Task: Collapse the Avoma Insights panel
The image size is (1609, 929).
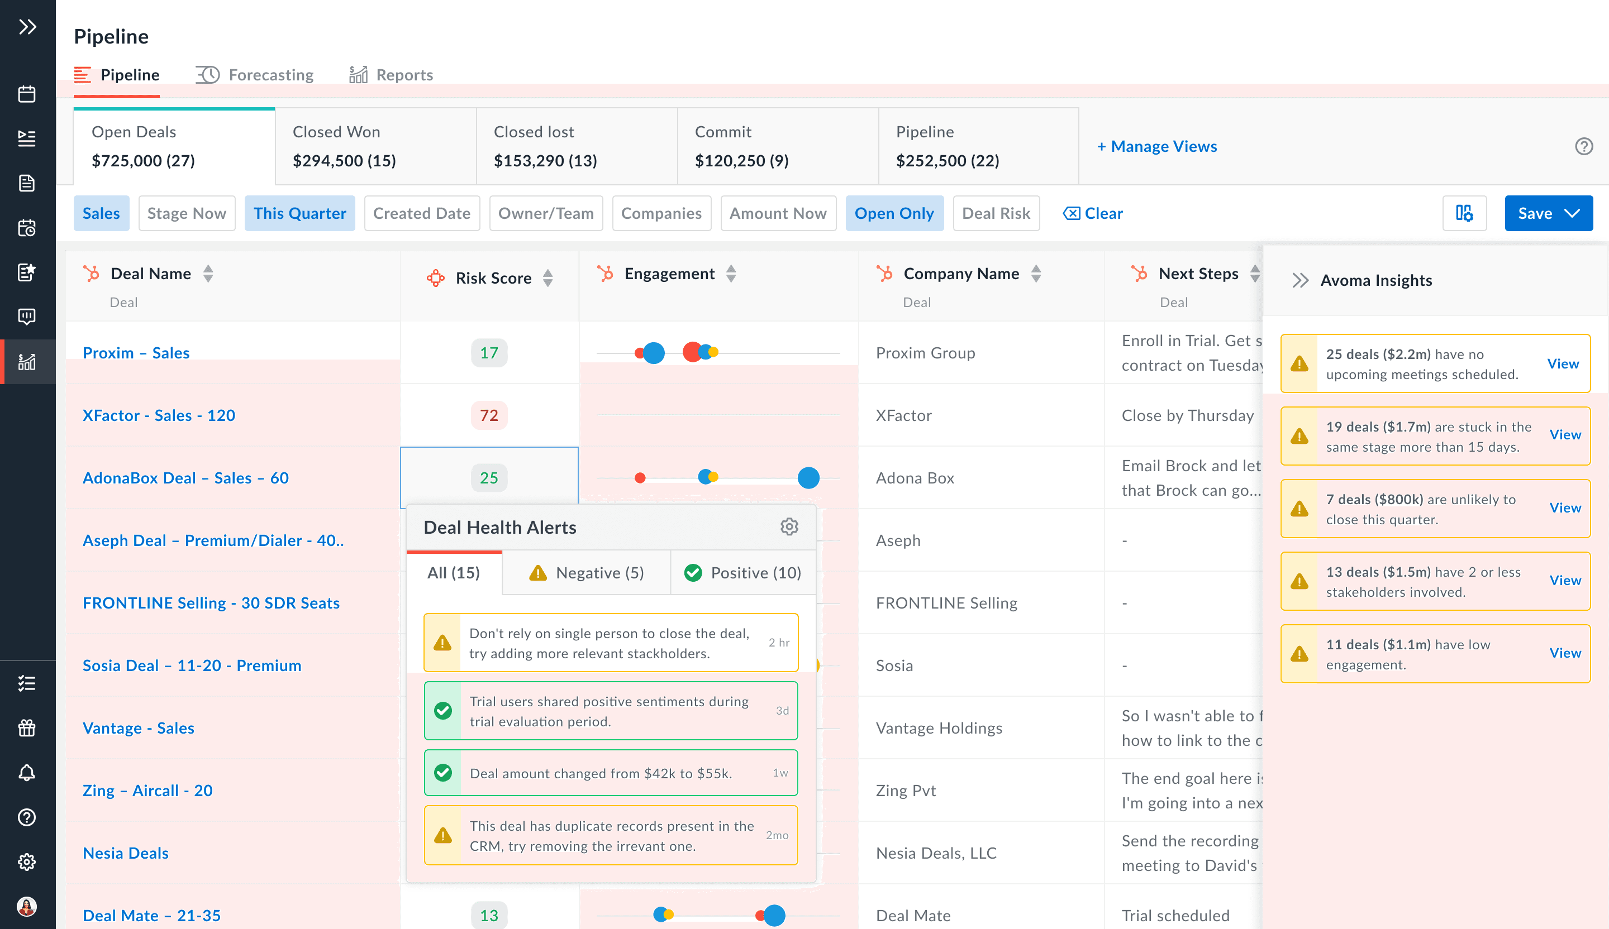Action: pos(1300,280)
